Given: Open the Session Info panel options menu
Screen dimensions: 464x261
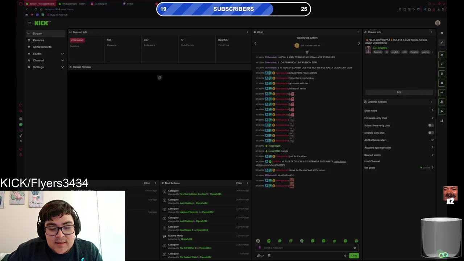Looking at the screenshot, I should pos(248,32).
